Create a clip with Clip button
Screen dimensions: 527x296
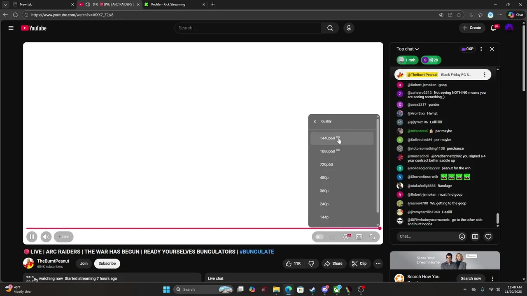click(359, 264)
